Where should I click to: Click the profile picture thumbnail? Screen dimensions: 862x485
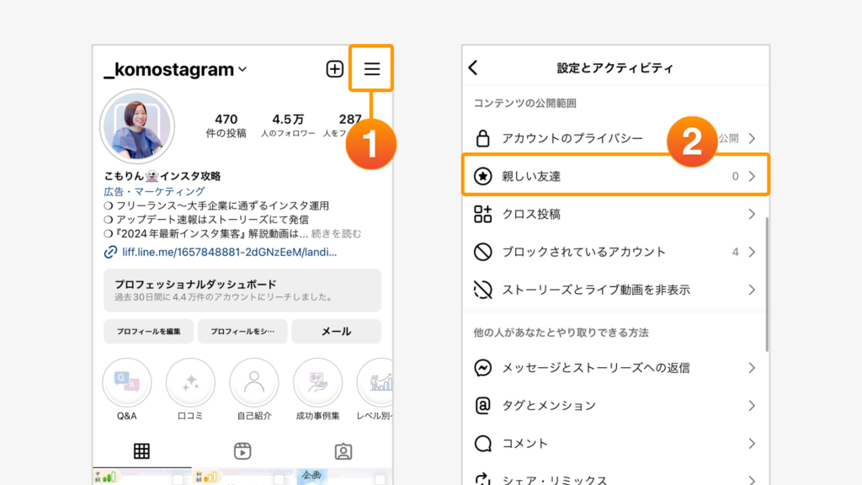click(x=137, y=126)
